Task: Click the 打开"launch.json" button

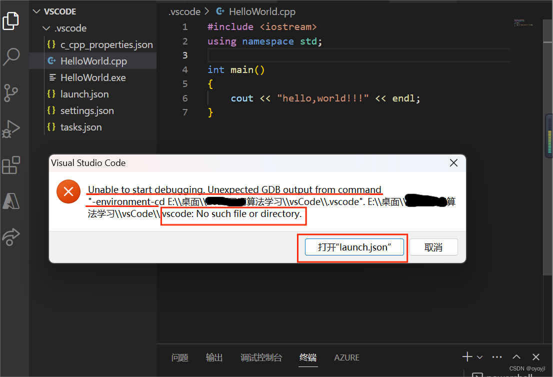Action: coord(354,246)
